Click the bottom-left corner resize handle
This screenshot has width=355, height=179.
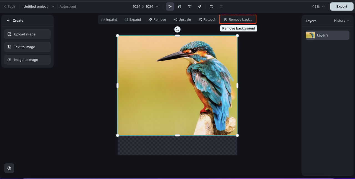[x=118, y=135]
